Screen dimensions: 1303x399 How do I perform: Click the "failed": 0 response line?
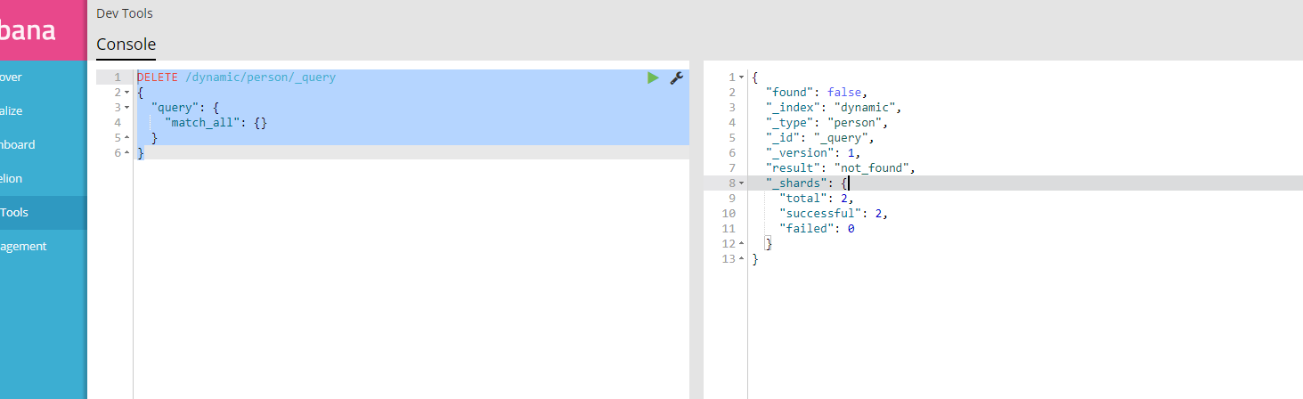[817, 229]
